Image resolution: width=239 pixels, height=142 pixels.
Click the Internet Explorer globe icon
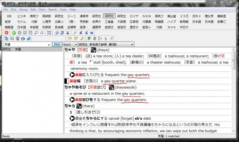click(29, 39)
